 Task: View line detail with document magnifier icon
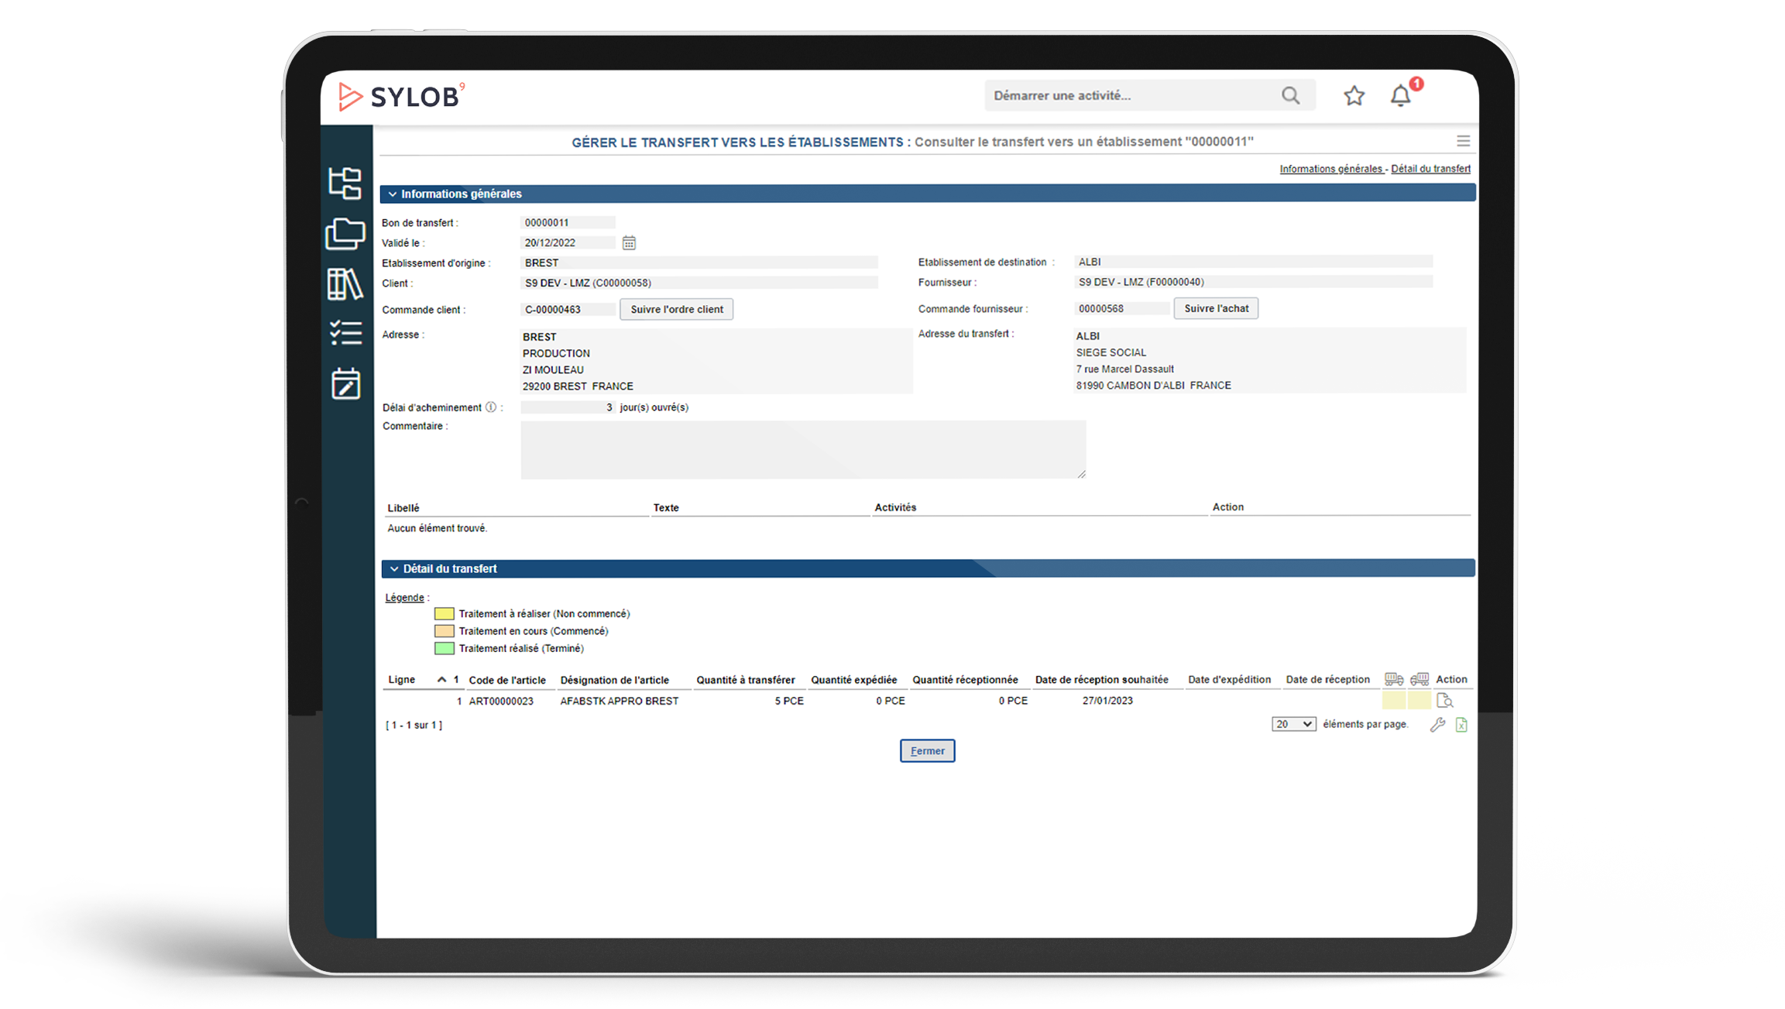(1444, 701)
